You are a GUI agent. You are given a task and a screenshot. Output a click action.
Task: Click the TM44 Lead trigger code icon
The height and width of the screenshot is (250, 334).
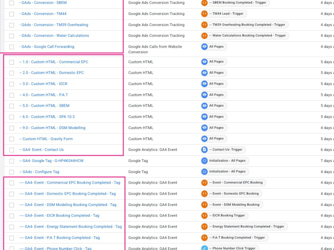(x=204, y=14)
